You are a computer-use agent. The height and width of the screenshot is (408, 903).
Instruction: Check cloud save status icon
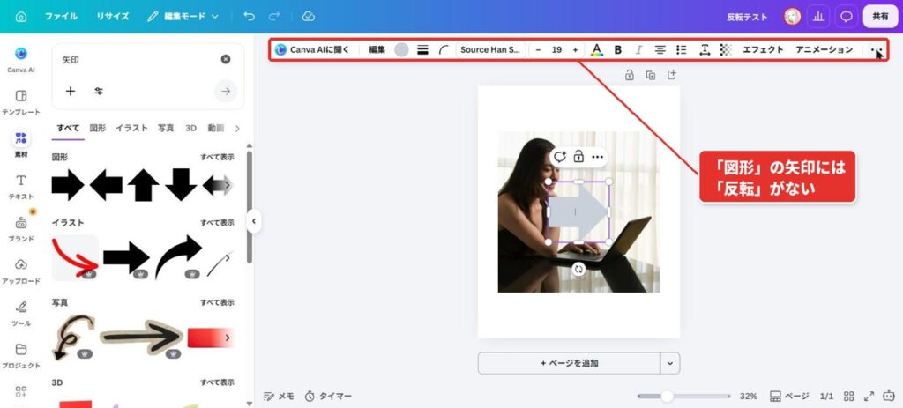308,17
